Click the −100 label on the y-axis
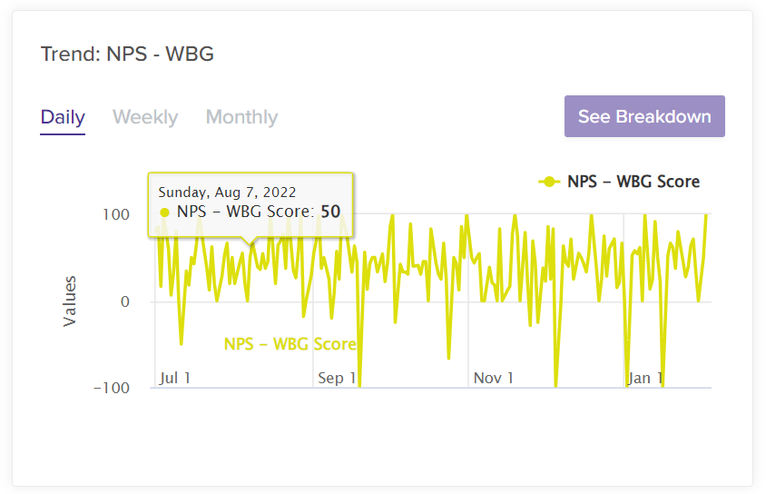Image resolution: width=766 pixels, height=494 pixels. [x=113, y=388]
